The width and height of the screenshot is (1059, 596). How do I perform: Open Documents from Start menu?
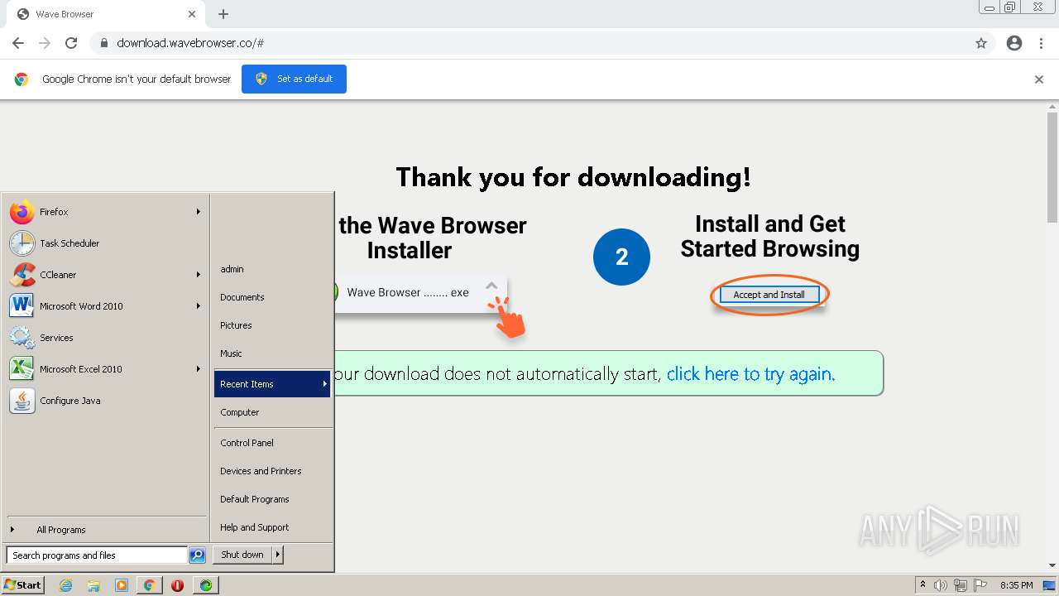(x=272, y=297)
